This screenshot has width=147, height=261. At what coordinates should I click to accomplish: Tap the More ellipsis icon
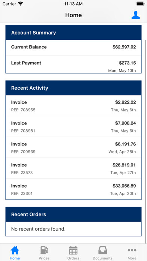tap(132, 250)
